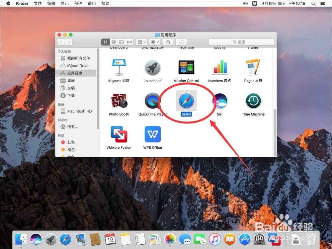Screen dimensions: 332x249
Task: Select the 红色 tag in sidebar
Action: (75, 142)
